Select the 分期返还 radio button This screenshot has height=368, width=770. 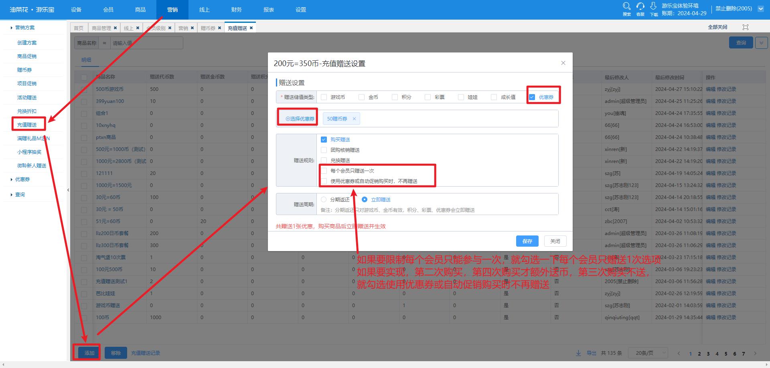(324, 199)
